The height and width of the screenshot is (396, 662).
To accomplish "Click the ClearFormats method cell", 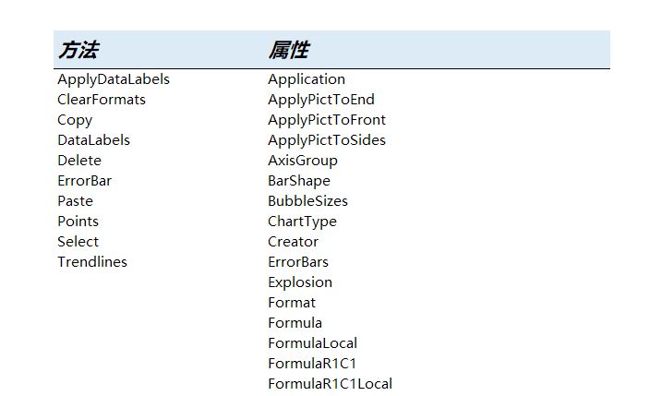I will coord(102,100).
